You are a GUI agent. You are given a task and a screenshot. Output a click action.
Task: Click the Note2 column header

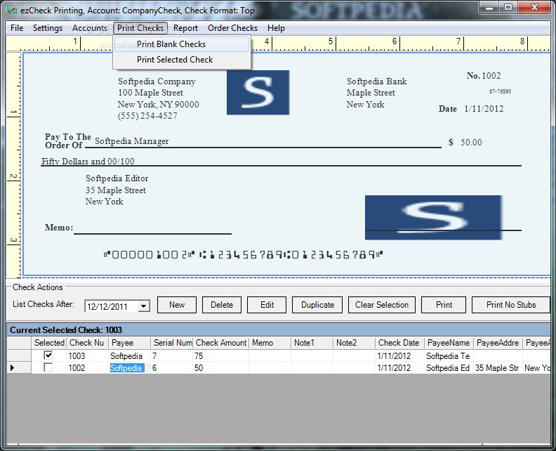point(354,343)
